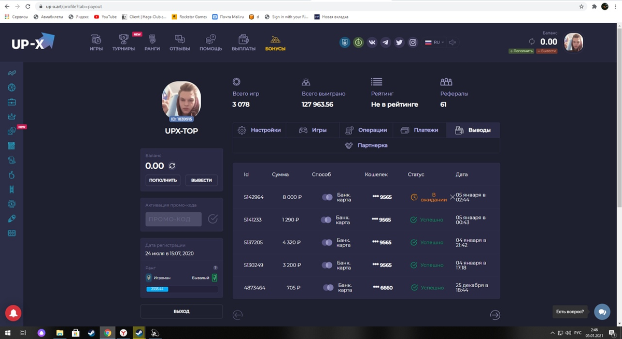Switch to the Операции tab

(x=366, y=130)
